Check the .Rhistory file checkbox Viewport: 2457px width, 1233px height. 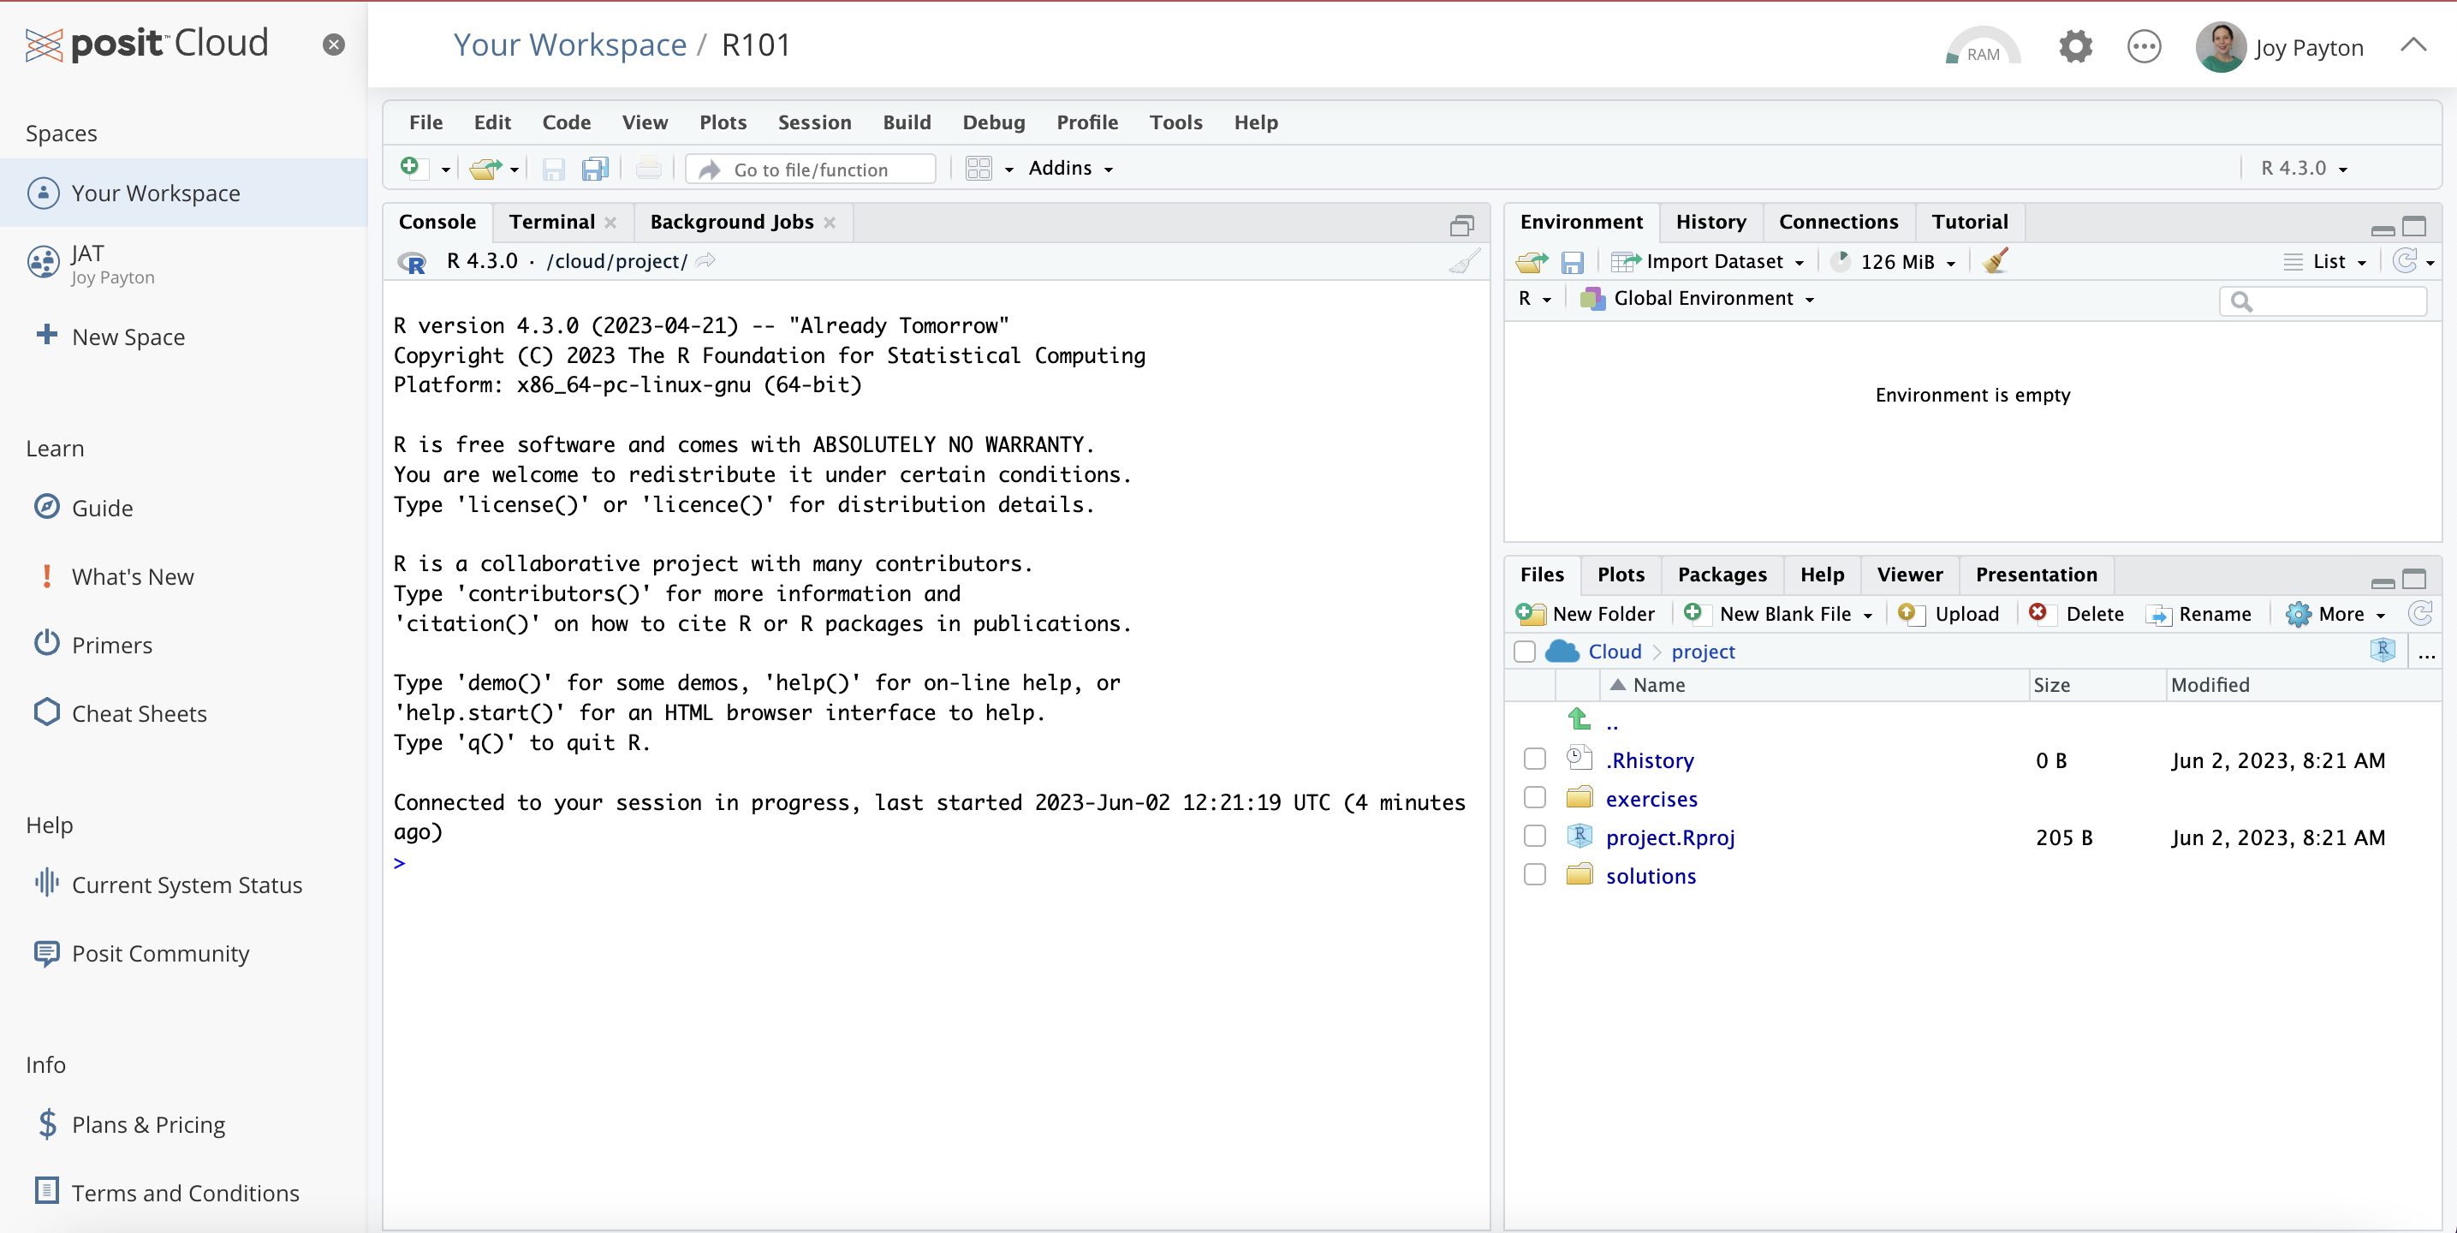click(1534, 759)
